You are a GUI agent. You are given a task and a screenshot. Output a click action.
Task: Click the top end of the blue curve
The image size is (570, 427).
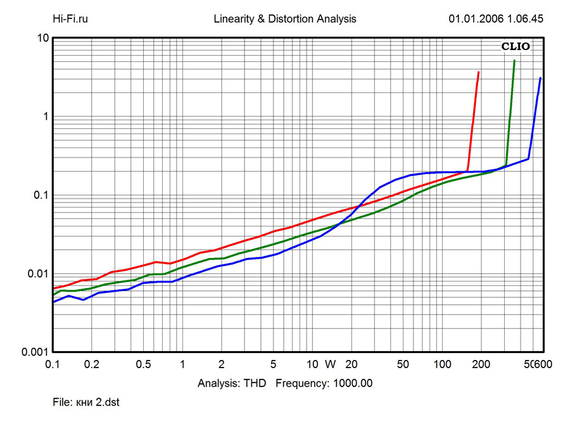(x=540, y=79)
